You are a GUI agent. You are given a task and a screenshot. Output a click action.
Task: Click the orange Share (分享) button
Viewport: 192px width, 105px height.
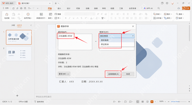(x=186, y=8)
